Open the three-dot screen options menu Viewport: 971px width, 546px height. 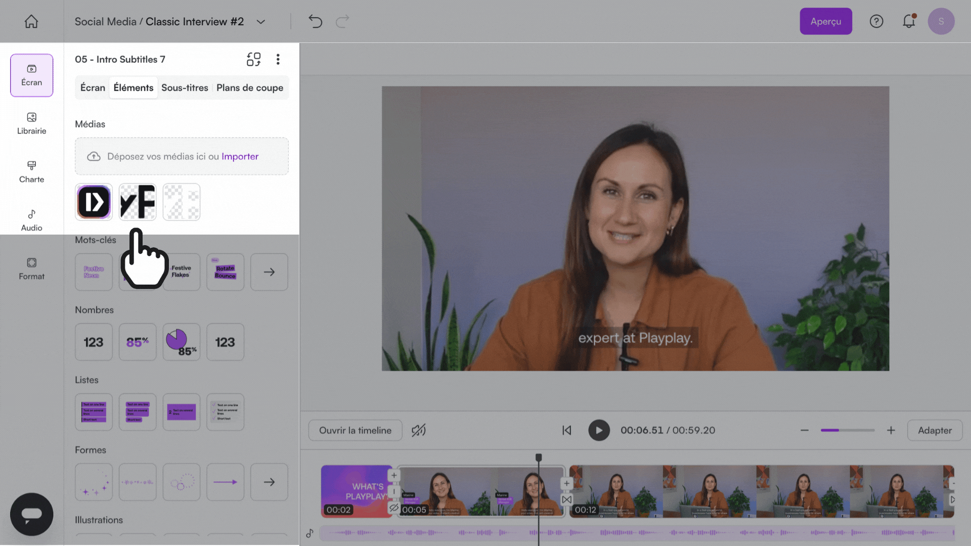[278, 59]
